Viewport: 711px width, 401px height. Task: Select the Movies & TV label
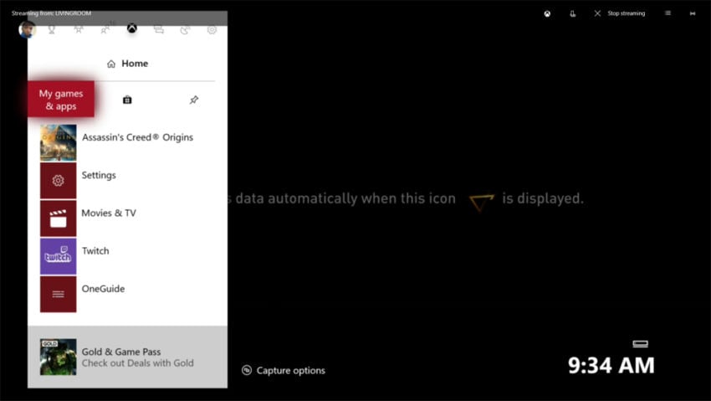click(x=109, y=213)
